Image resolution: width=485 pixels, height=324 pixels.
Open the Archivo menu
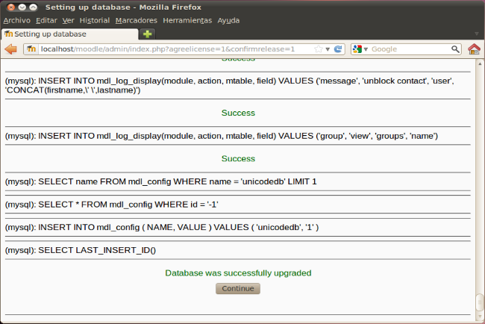point(16,20)
